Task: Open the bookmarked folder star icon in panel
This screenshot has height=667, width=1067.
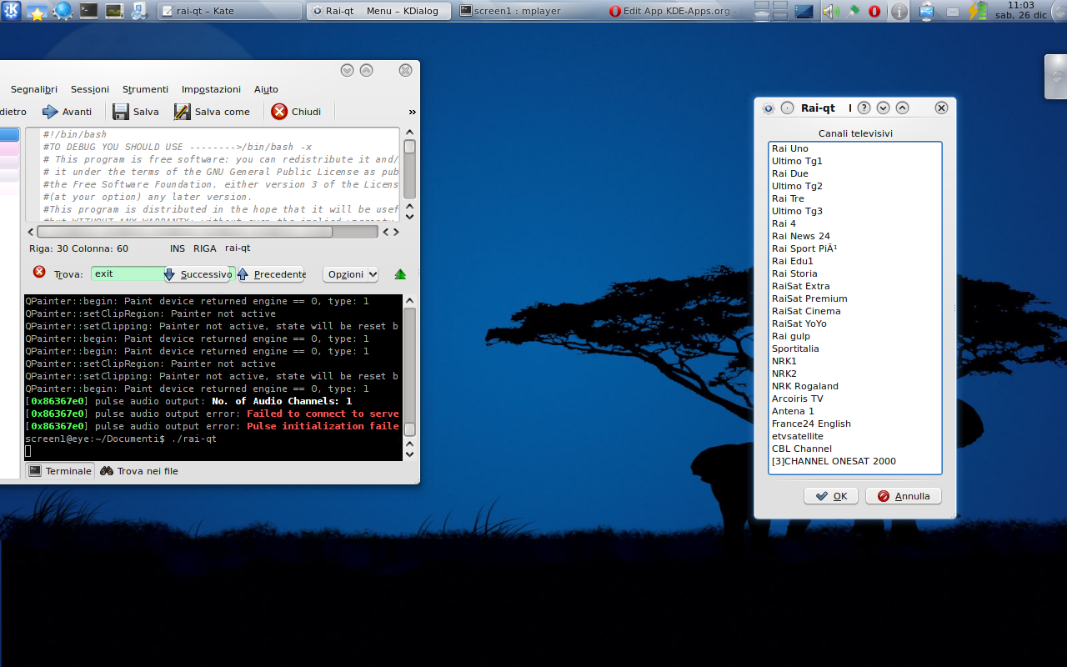Action: coord(37,12)
